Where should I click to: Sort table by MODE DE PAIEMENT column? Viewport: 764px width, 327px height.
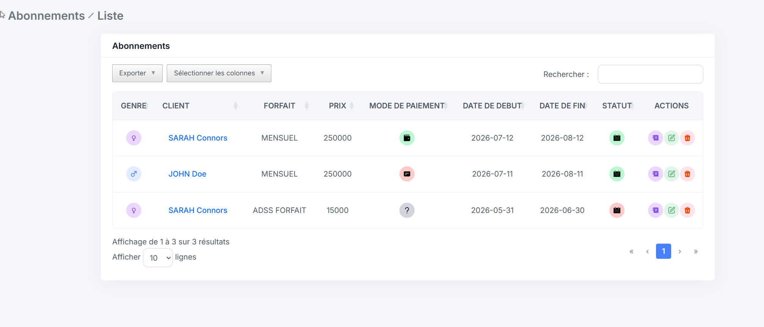click(x=407, y=106)
